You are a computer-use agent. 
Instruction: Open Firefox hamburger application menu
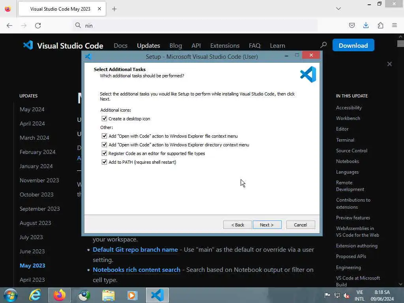tap(395, 25)
